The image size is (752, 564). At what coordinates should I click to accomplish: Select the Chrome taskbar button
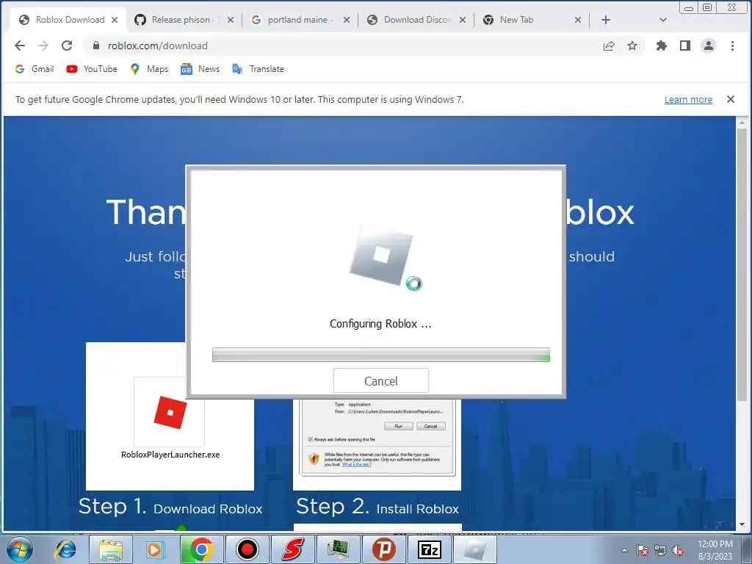click(201, 549)
